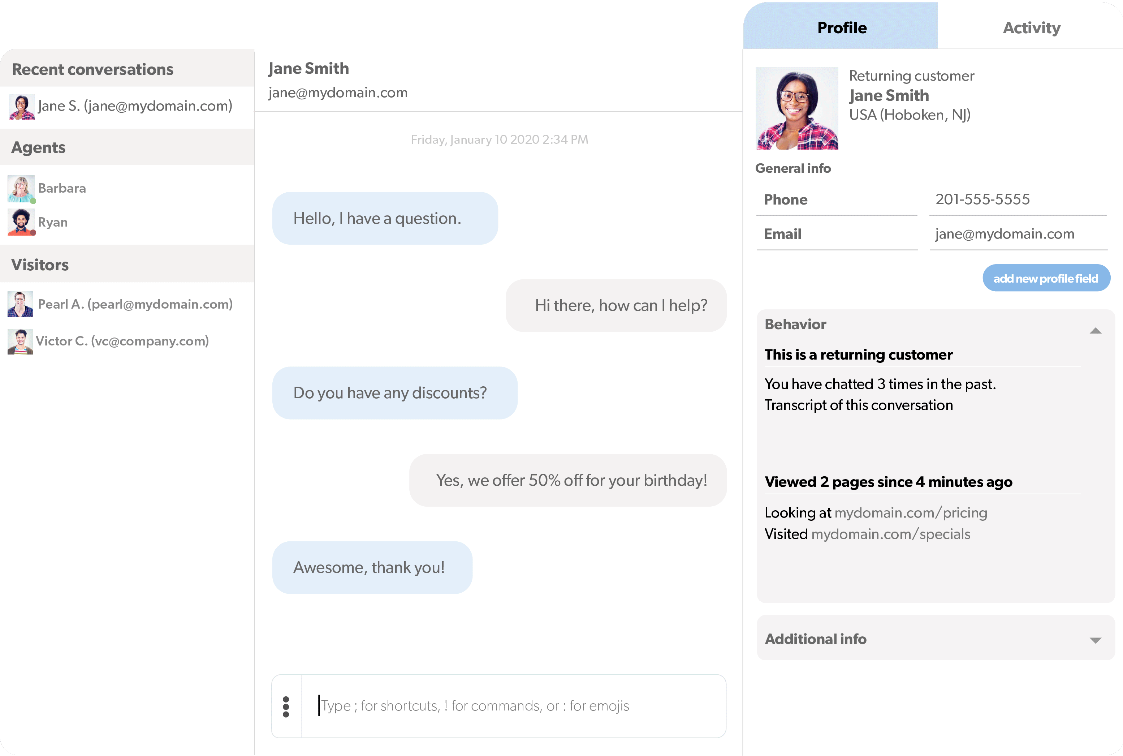
Task: Open the transcript of this conversation
Action: click(x=859, y=405)
